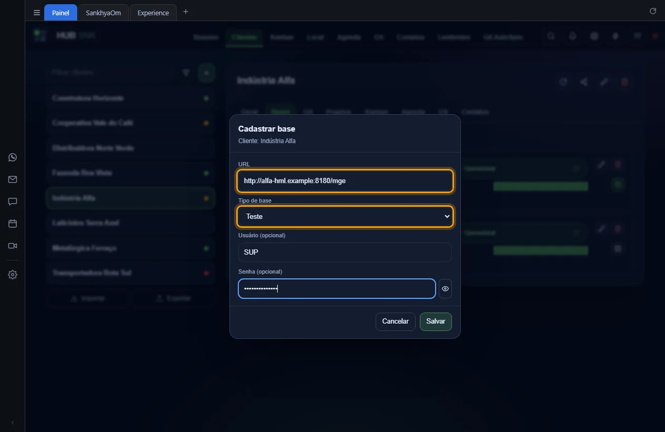Click the Importar button below the client list

[87, 298]
